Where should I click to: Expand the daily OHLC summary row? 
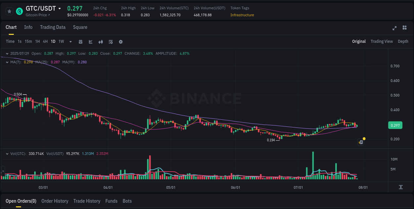point(7,53)
